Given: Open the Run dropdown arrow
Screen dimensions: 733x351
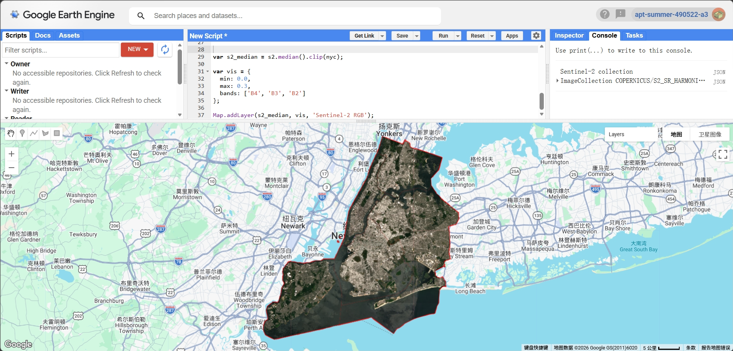Looking at the screenshot, I should [x=457, y=36].
